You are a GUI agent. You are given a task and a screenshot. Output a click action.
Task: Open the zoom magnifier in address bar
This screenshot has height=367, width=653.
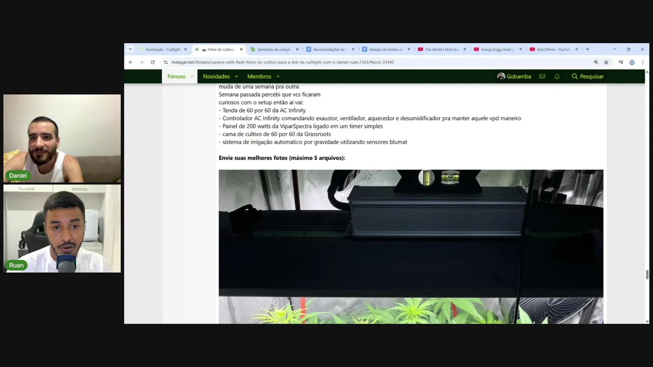[x=596, y=62]
